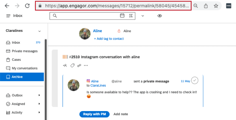Toggle the eye visibility icon
236x120 pixels.
pyautogui.click(x=160, y=16)
